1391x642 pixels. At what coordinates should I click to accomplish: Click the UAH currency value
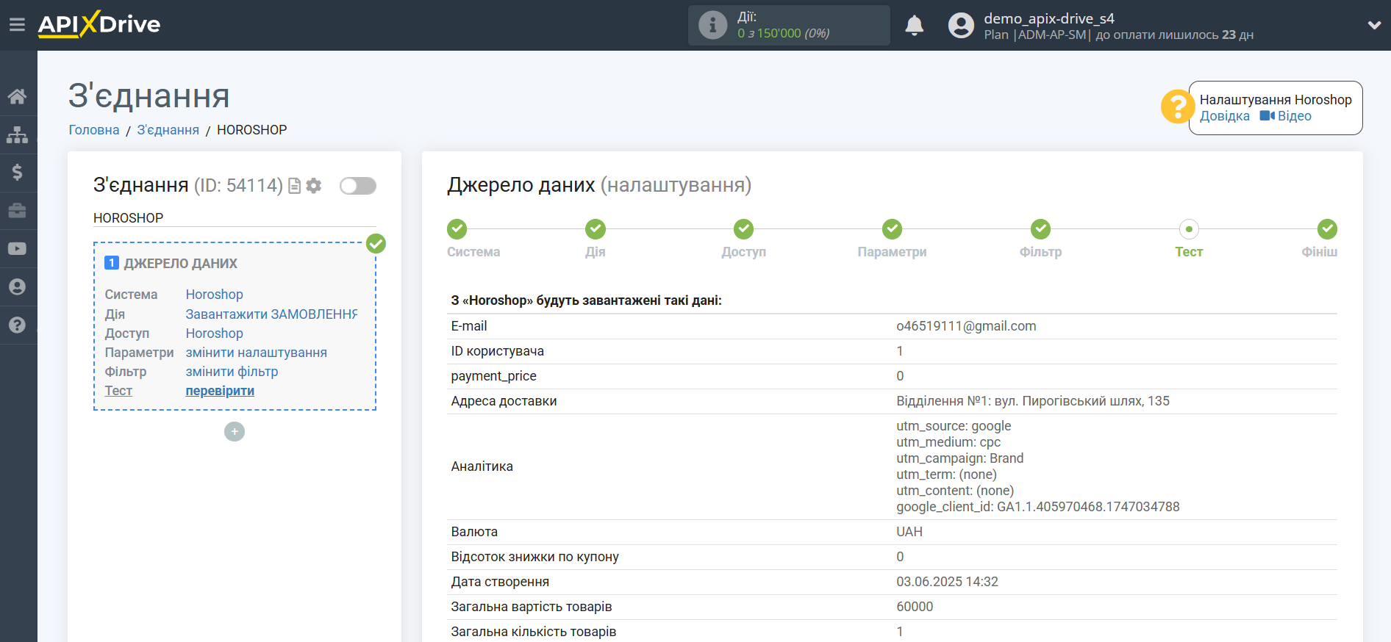909,532
